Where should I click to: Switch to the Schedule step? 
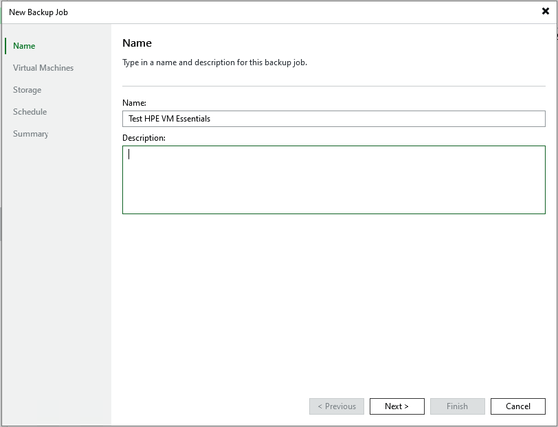coord(30,112)
